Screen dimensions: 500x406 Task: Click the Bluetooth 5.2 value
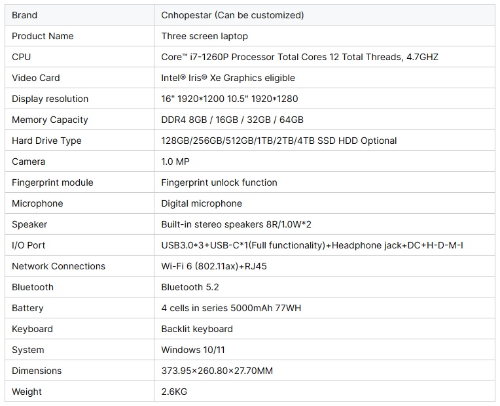190,287
